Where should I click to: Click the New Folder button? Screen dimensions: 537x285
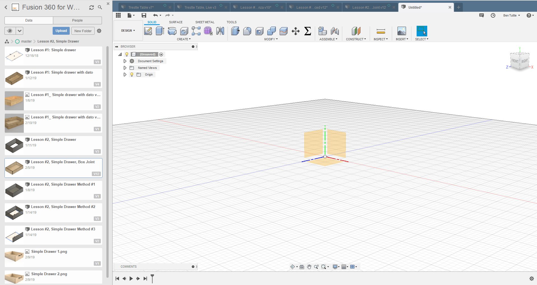tap(83, 31)
